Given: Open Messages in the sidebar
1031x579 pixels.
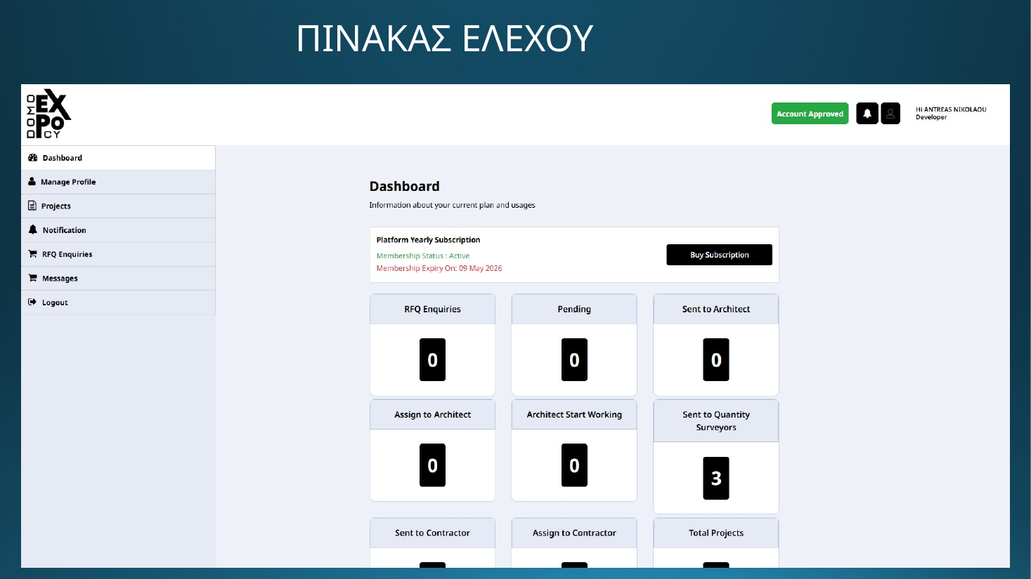Looking at the screenshot, I should tap(118, 278).
